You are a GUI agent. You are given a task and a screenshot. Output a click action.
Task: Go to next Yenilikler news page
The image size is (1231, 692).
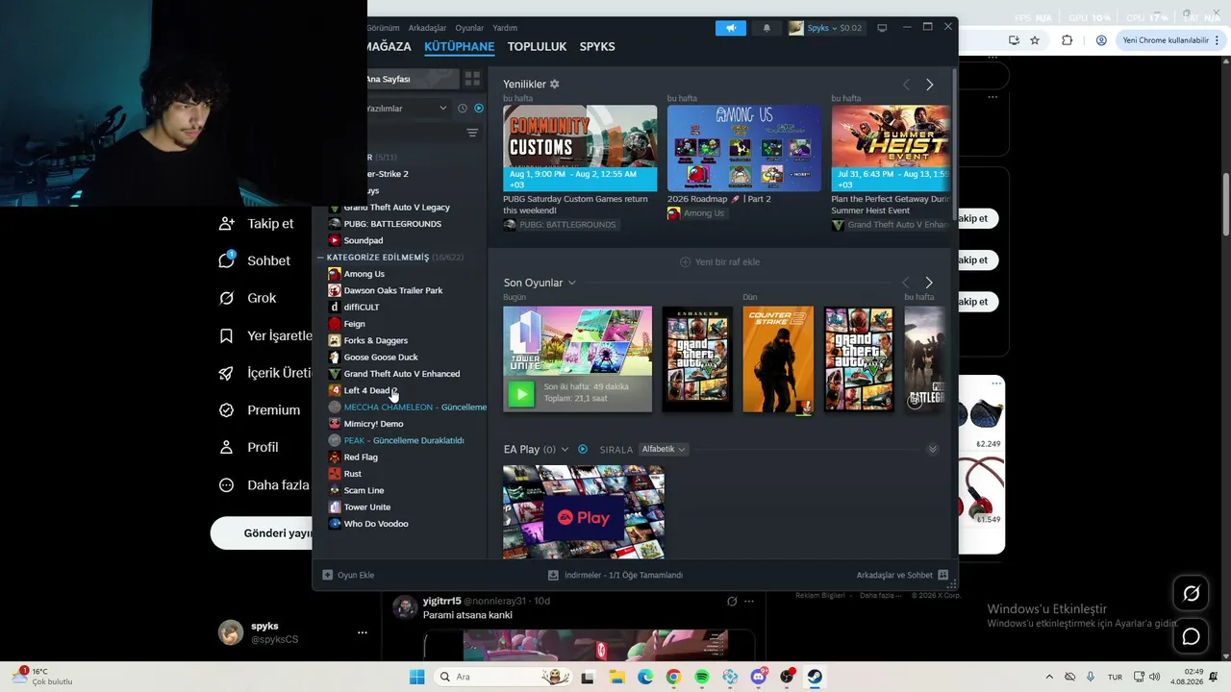929,85
